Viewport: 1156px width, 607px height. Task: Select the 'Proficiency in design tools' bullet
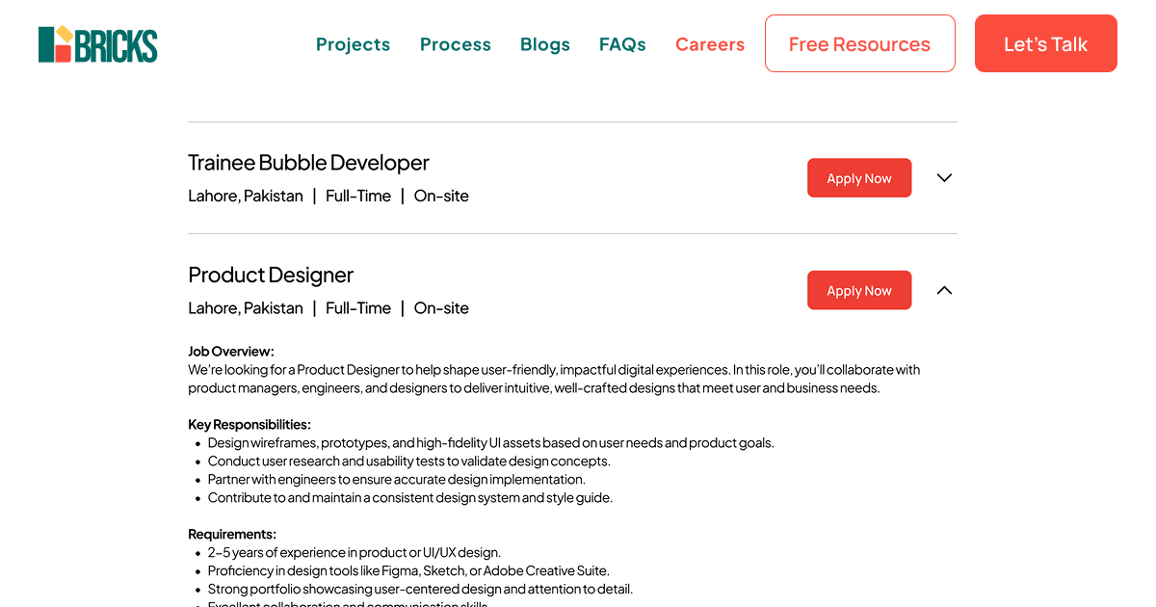point(408,571)
